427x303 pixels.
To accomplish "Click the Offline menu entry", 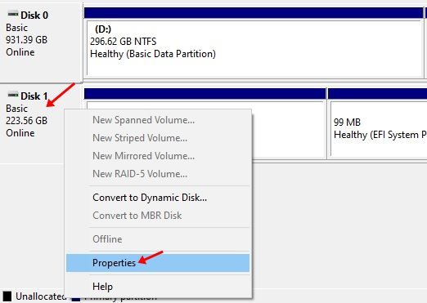I will pyautogui.click(x=158, y=239).
